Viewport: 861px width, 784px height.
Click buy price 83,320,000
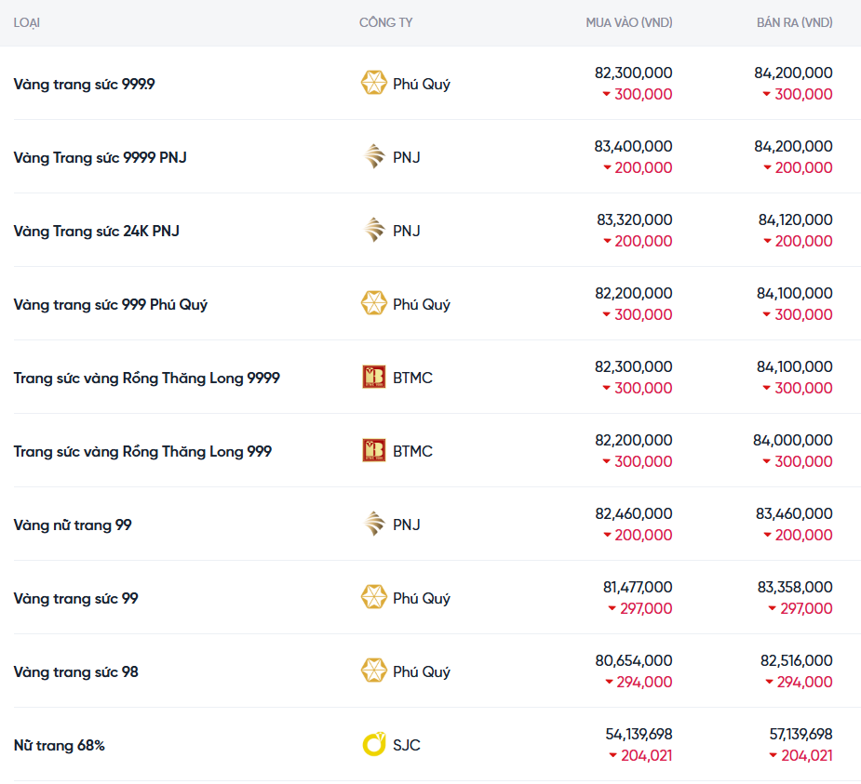635,220
